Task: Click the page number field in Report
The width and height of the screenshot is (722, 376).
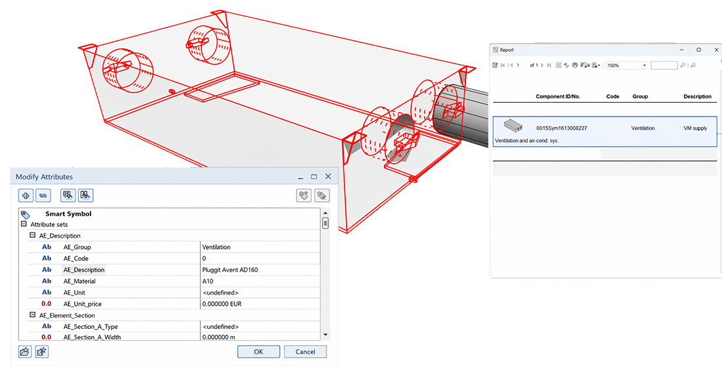Action: (520, 66)
